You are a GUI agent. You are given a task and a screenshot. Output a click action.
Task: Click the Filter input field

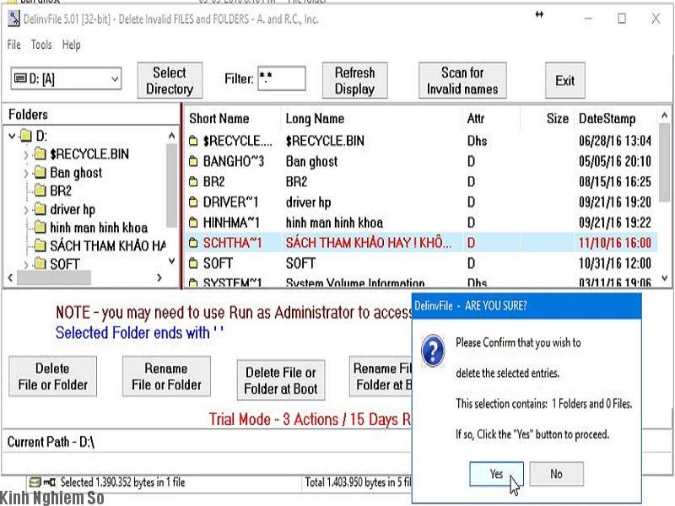282,78
